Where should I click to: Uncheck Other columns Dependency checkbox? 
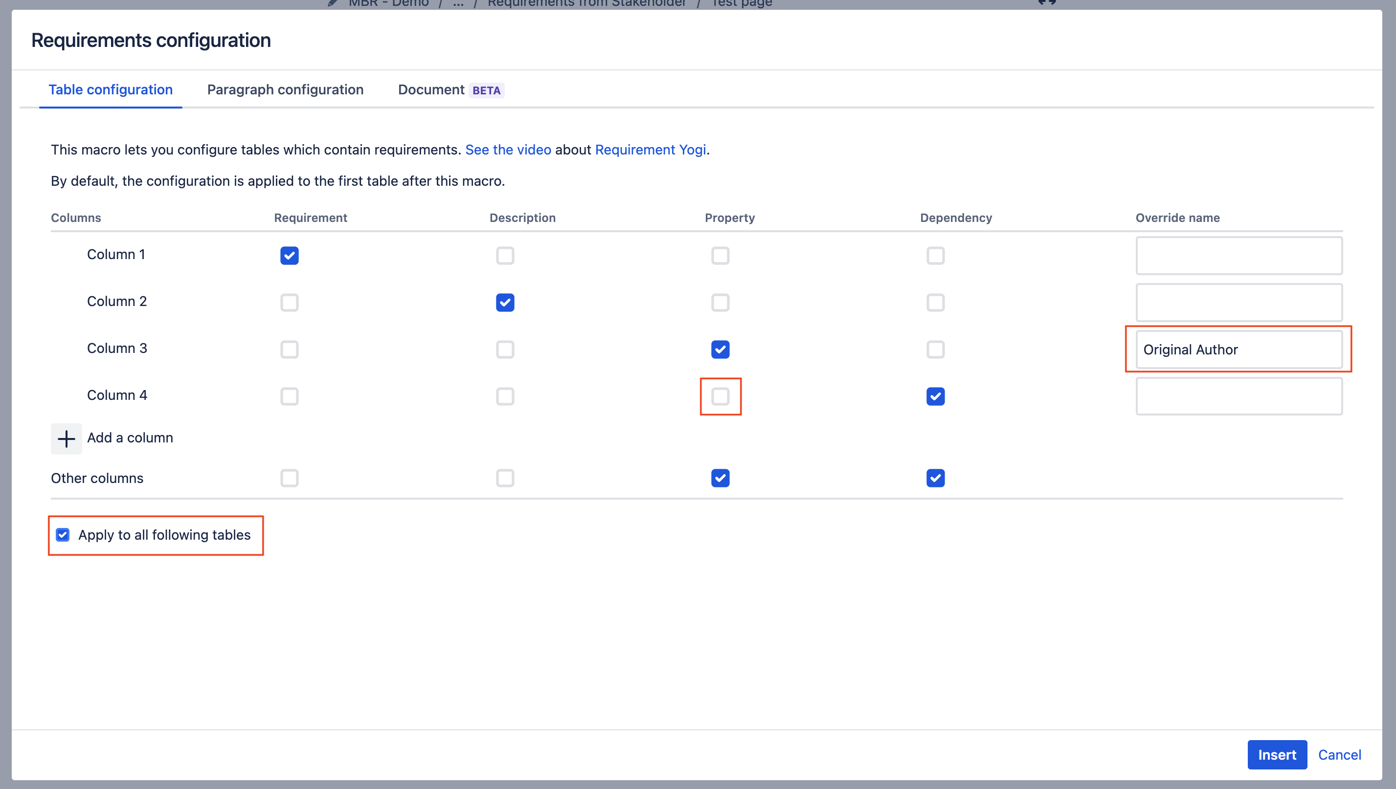935,478
